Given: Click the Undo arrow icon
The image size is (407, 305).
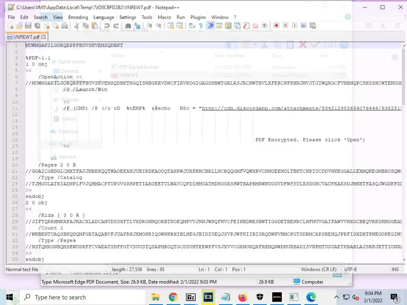Looking at the screenshot, I should click(x=107, y=26).
